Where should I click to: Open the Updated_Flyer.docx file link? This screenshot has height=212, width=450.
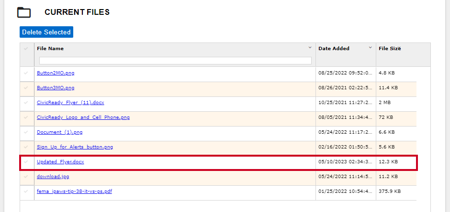pos(60,162)
